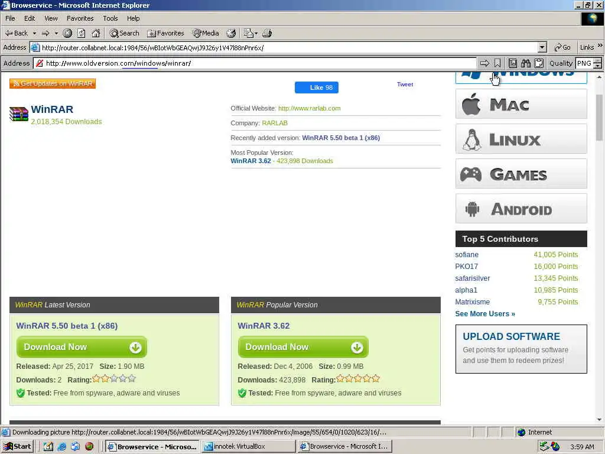The width and height of the screenshot is (605, 454).
Task: Click the crossed-out lock security icon
Action: point(39,63)
